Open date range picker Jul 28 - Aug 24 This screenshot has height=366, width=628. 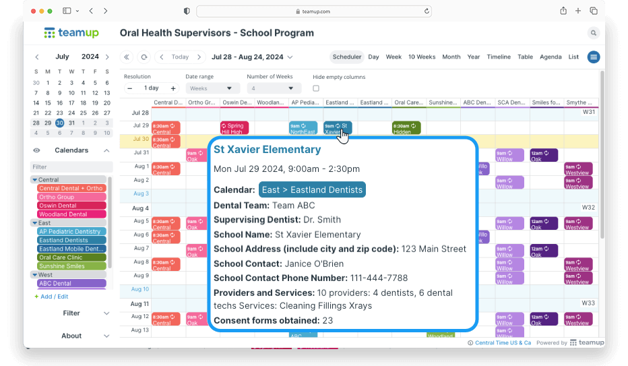pyautogui.click(x=252, y=57)
